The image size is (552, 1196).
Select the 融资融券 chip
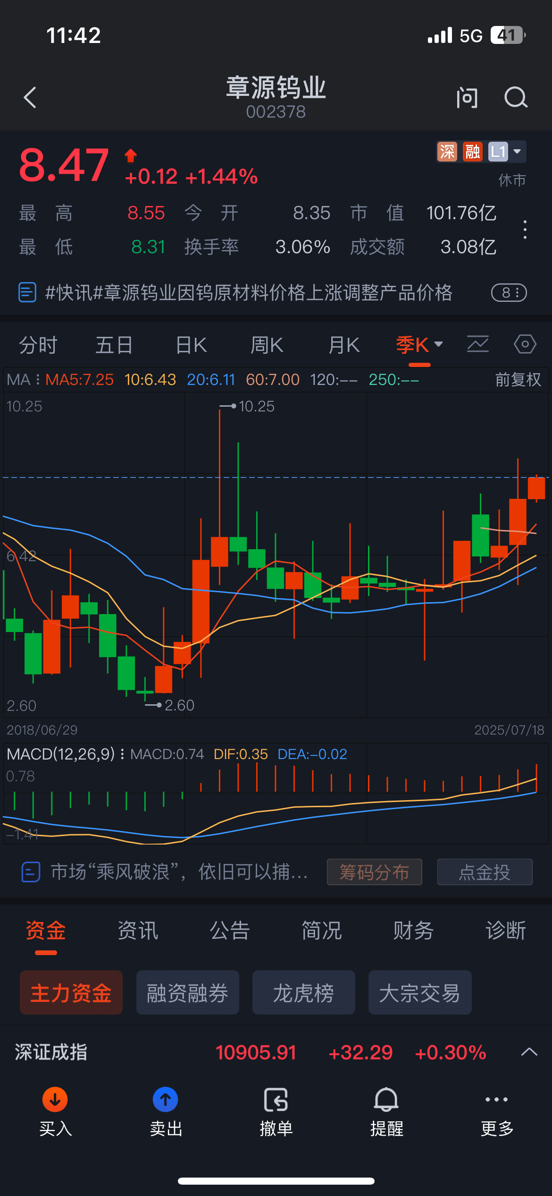point(188,992)
